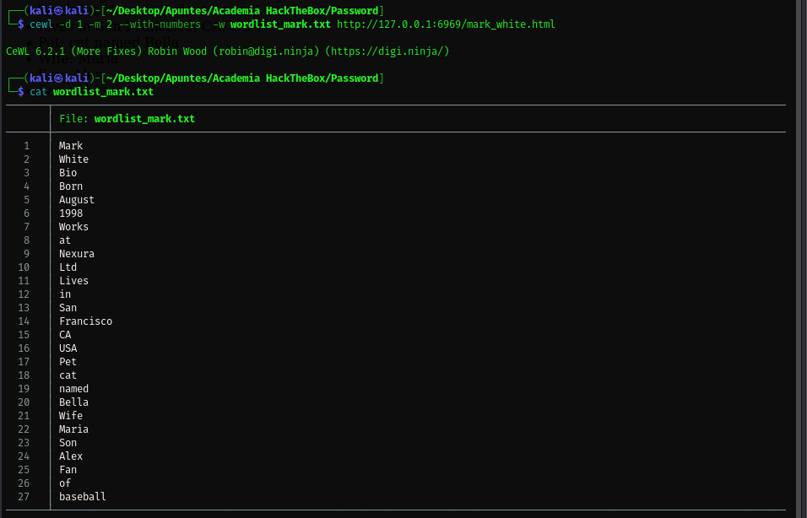Image resolution: width=807 pixels, height=518 pixels.
Task: Open the https://digi.ninja/ link
Action: point(388,51)
